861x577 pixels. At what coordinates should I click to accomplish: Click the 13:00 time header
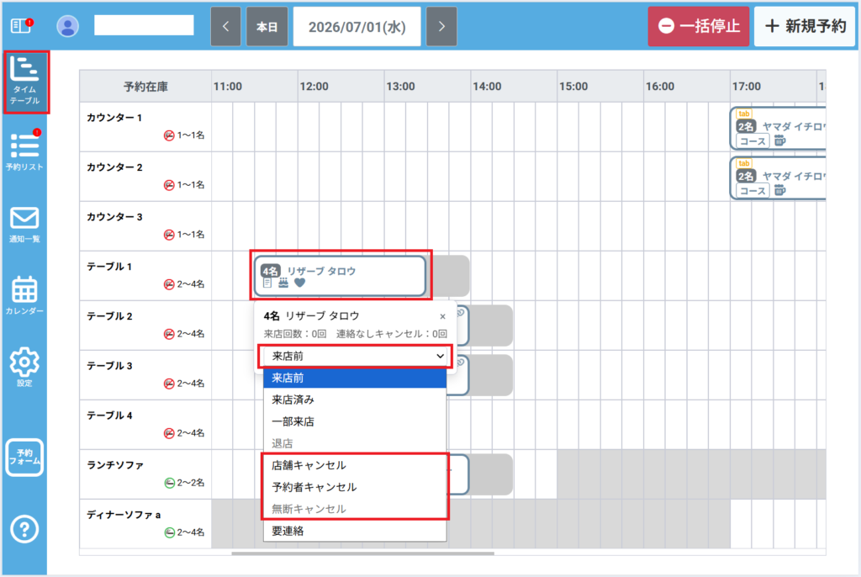[x=400, y=87]
